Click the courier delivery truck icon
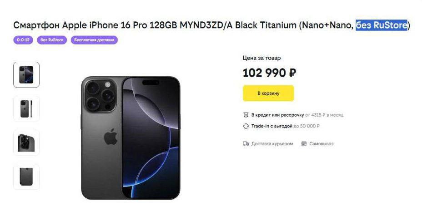The image size is (422, 216). pos(246,144)
